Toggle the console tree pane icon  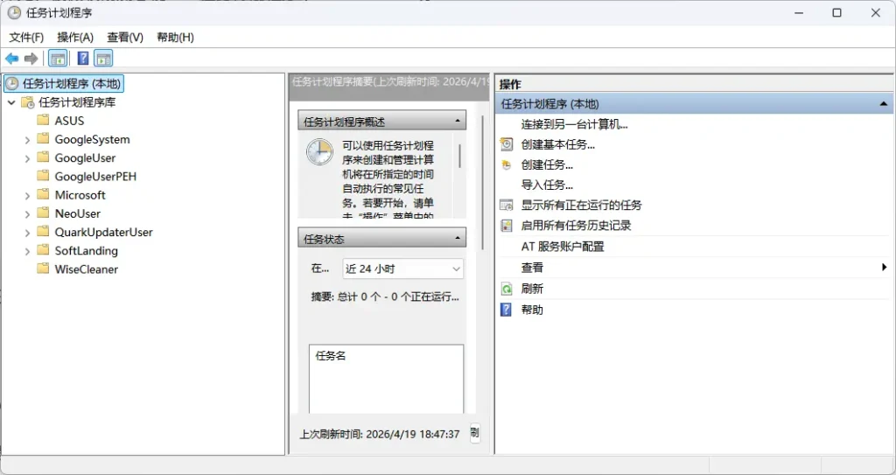tap(58, 59)
